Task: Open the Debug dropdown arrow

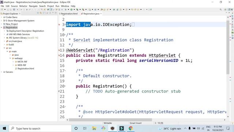Action: coord(68,10)
